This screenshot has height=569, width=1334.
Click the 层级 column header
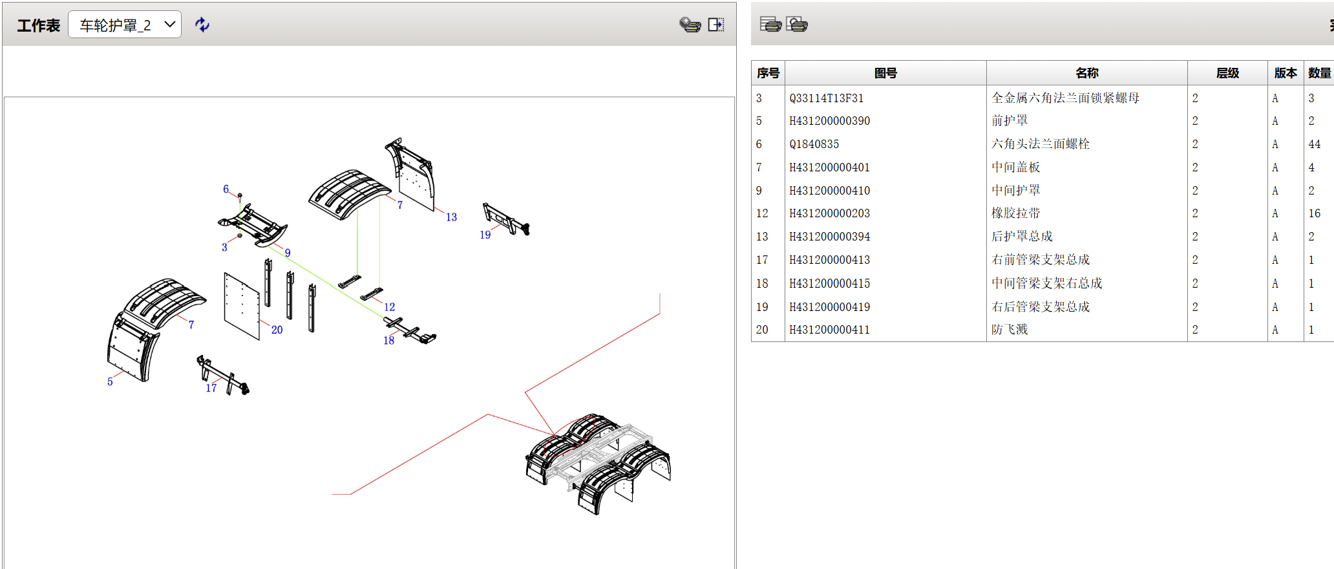[x=1227, y=73]
